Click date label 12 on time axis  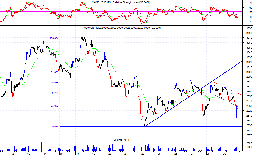pyautogui.click(x=12, y=154)
